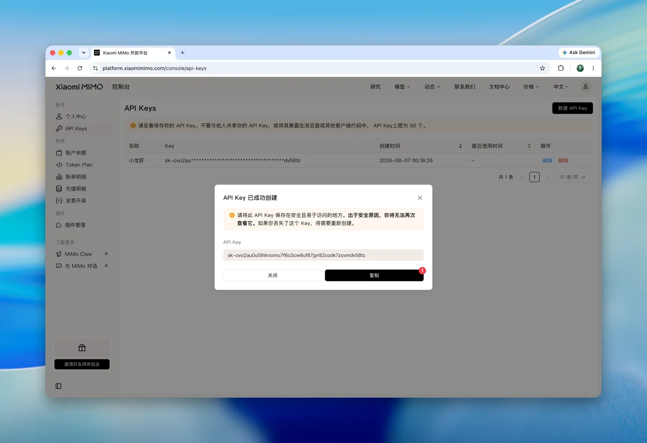Click the 小龙虾 name cell

[137, 160]
